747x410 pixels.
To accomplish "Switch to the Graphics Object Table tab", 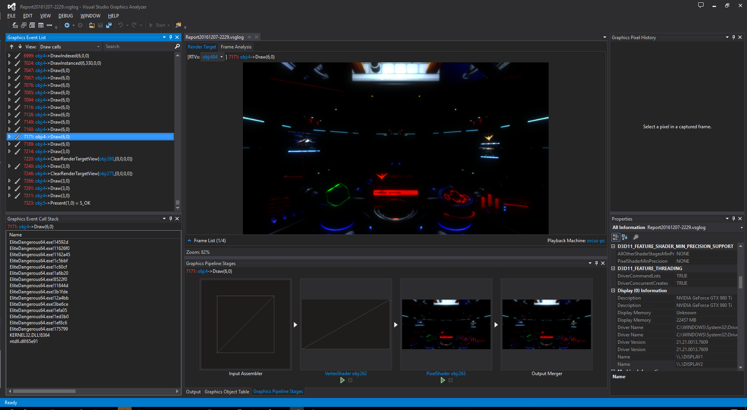I will (x=227, y=392).
